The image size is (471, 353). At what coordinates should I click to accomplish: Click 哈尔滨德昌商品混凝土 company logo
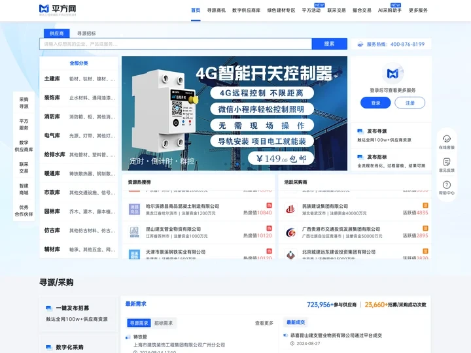[x=134, y=209]
